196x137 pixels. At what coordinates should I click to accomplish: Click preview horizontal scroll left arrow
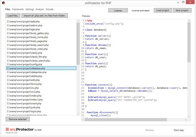click(83, 120)
